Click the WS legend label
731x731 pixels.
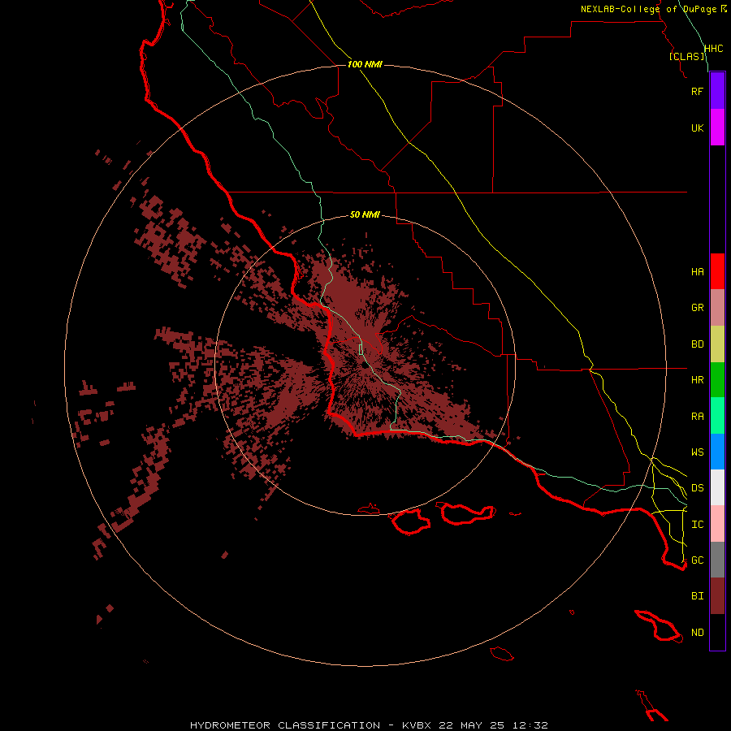[x=697, y=452]
